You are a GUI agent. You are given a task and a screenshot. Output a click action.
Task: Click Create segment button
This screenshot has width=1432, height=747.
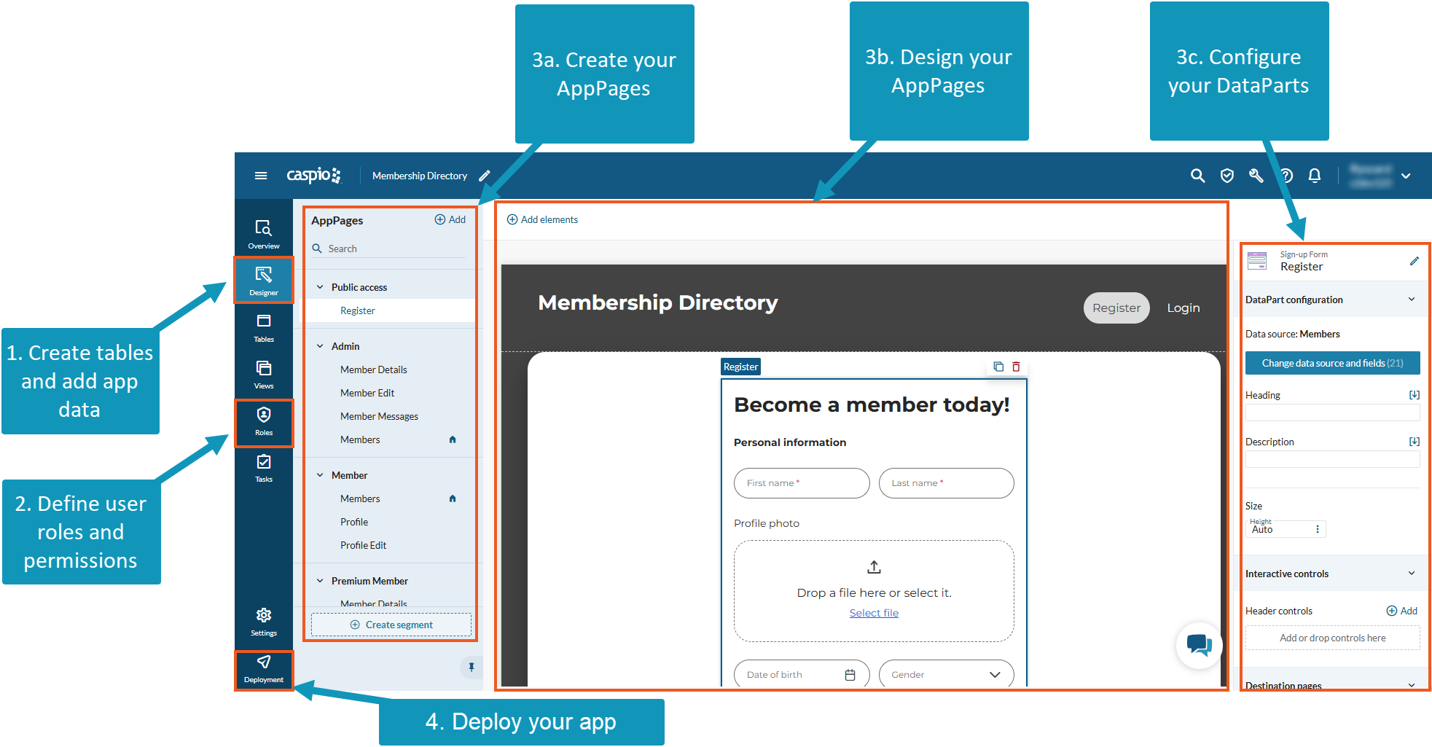click(x=391, y=625)
